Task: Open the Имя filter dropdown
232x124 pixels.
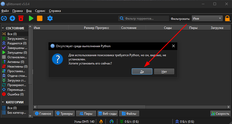Action: click(x=207, y=19)
